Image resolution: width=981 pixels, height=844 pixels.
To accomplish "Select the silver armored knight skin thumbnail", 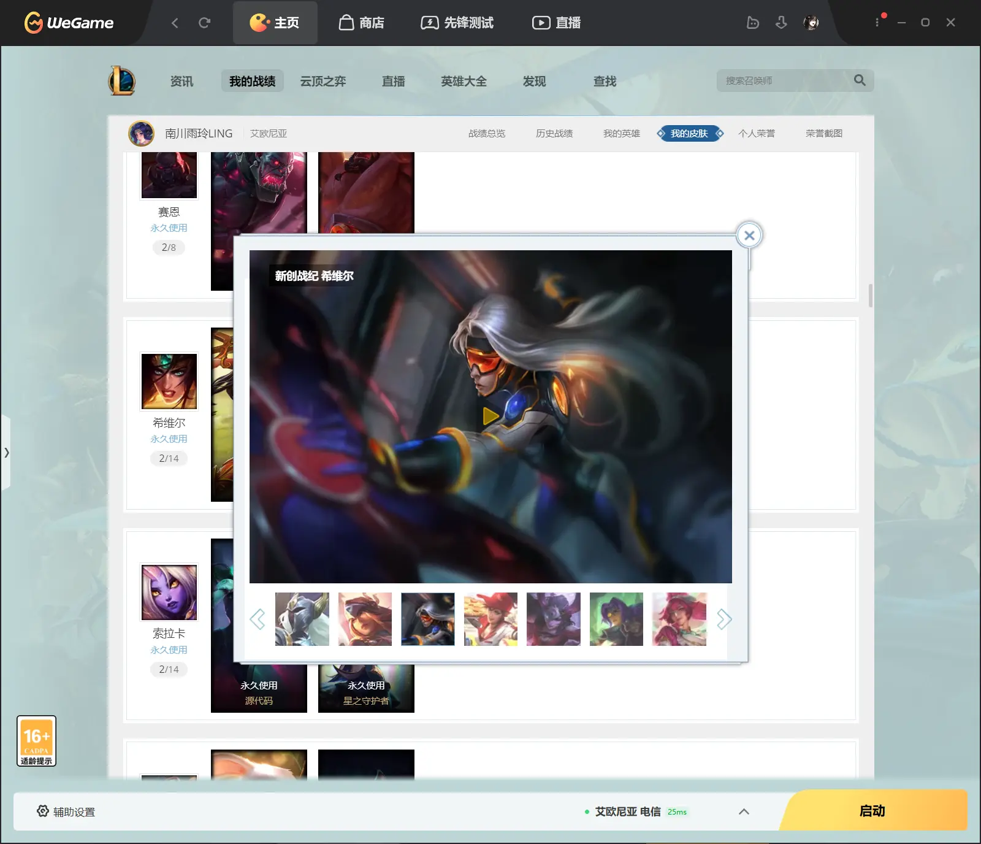I will (x=302, y=619).
